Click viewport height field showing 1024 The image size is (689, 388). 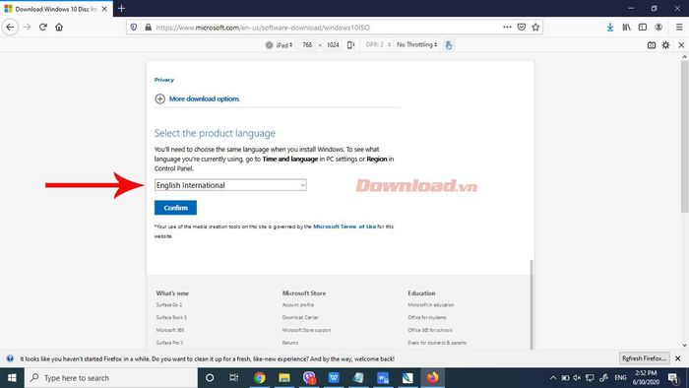333,45
